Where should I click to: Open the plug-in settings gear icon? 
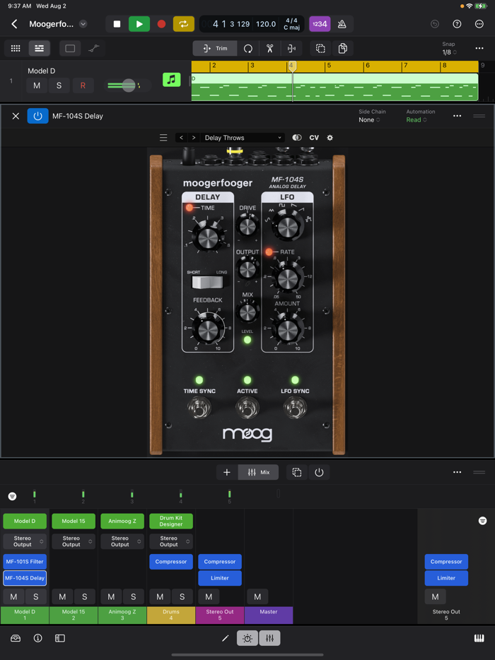pyautogui.click(x=330, y=138)
